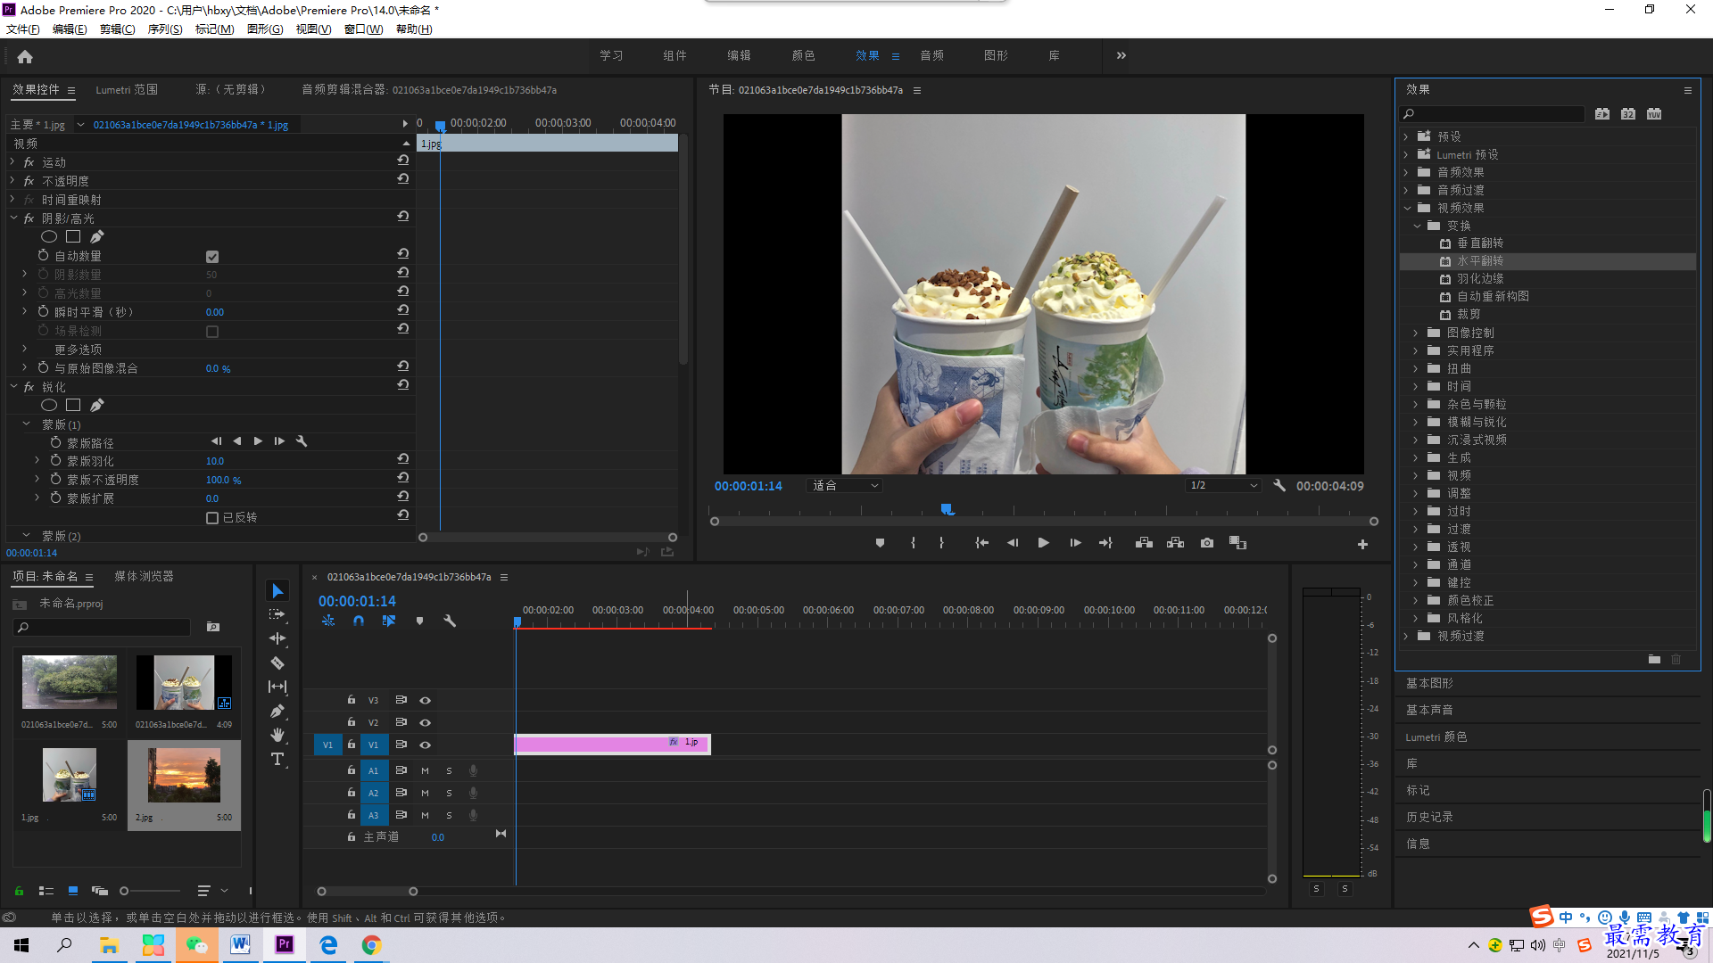
Task: Click Go to In point button
Action: pyautogui.click(x=981, y=543)
